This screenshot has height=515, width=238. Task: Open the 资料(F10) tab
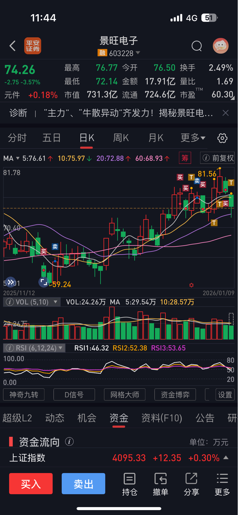tap(162, 418)
